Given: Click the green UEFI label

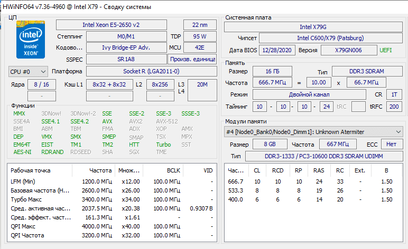Looking at the screenshot, I should (385, 50).
